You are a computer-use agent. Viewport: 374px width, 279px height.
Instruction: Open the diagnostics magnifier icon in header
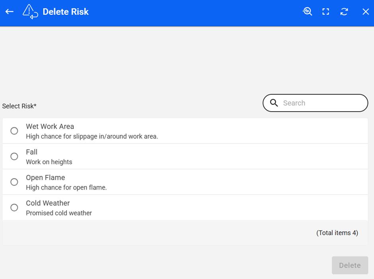pyautogui.click(x=307, y=12)
